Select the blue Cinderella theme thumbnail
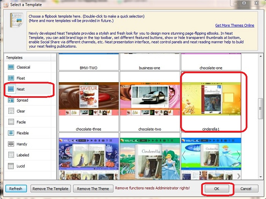 (211, 159)
